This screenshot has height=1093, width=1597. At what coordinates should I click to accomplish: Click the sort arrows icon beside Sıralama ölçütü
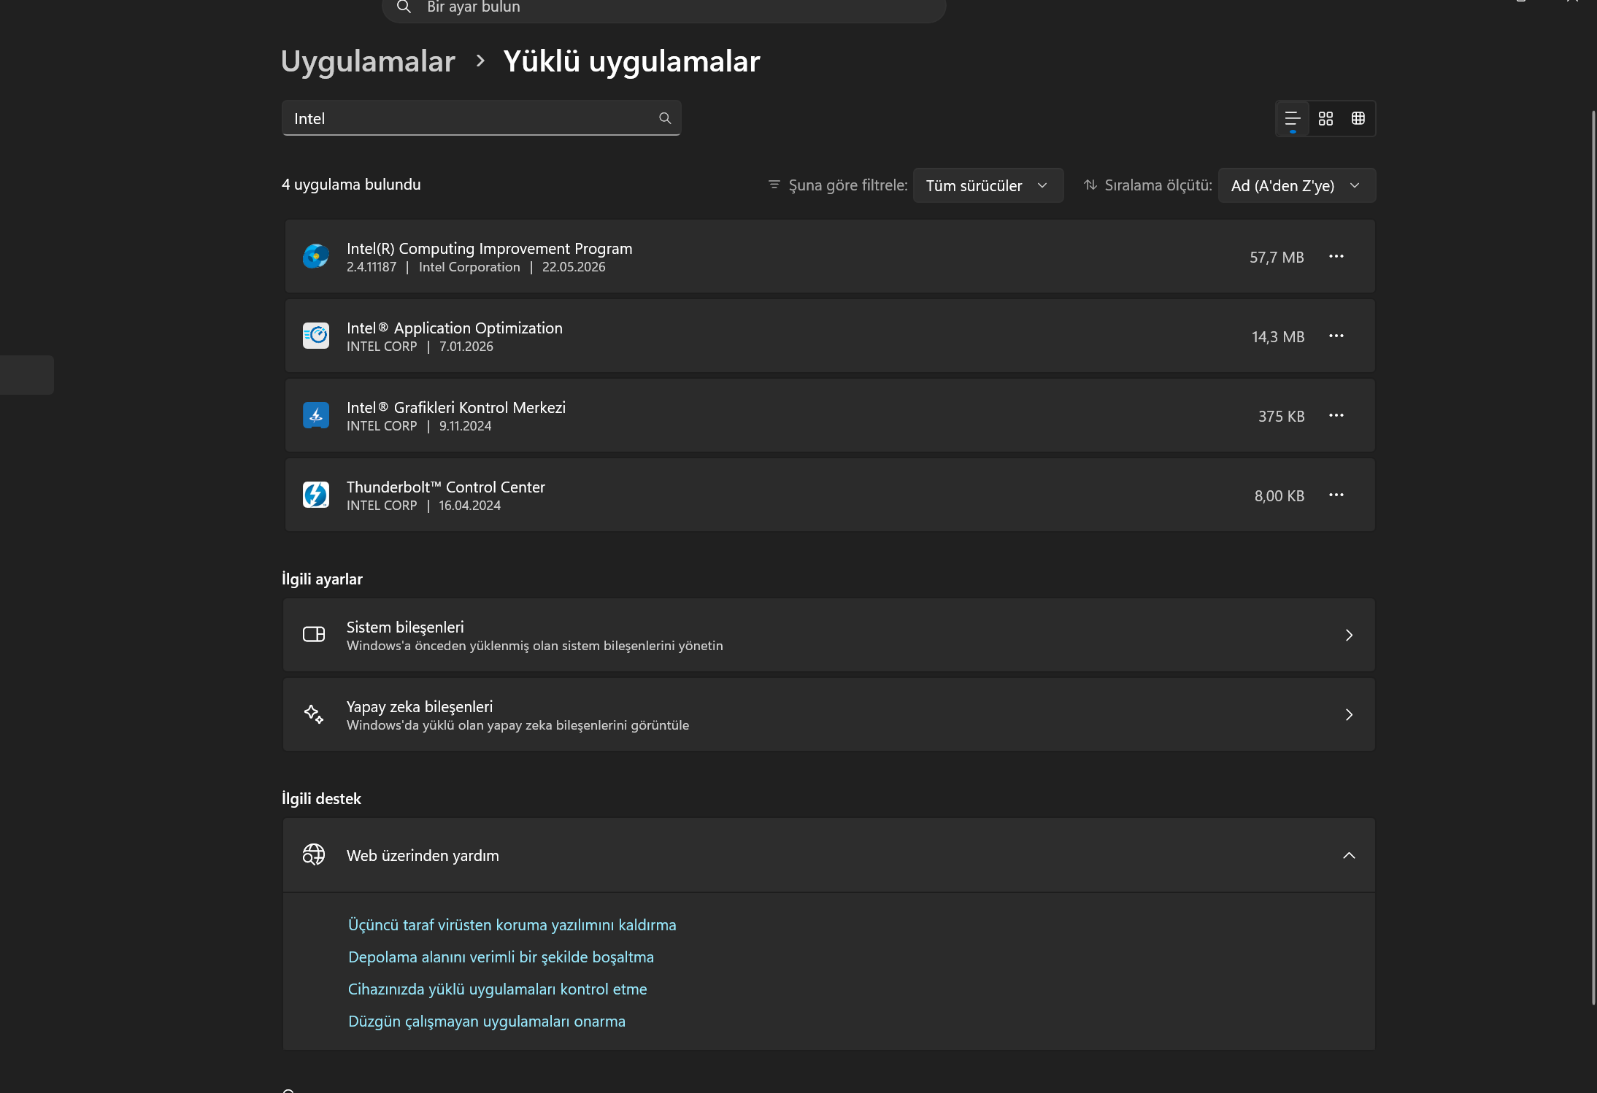click(x=1090, y=185)
